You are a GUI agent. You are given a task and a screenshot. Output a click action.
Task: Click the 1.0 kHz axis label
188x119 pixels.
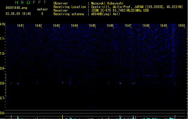2,54
